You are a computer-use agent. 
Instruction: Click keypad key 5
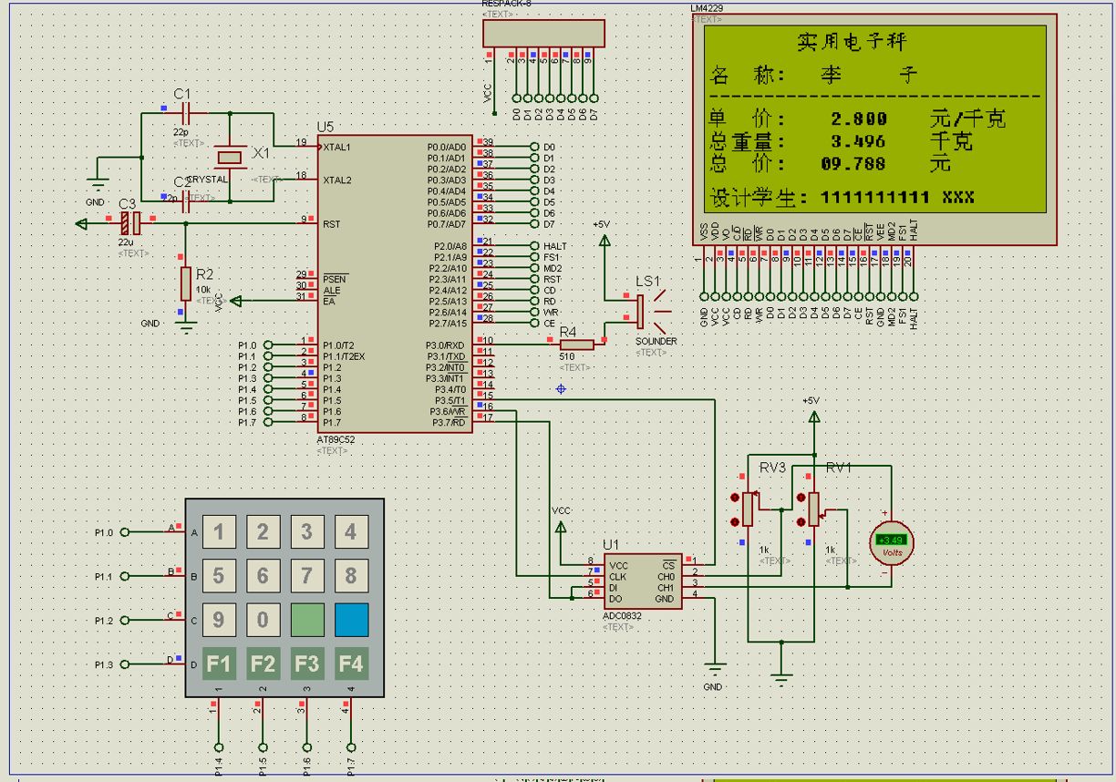[219, 576]
